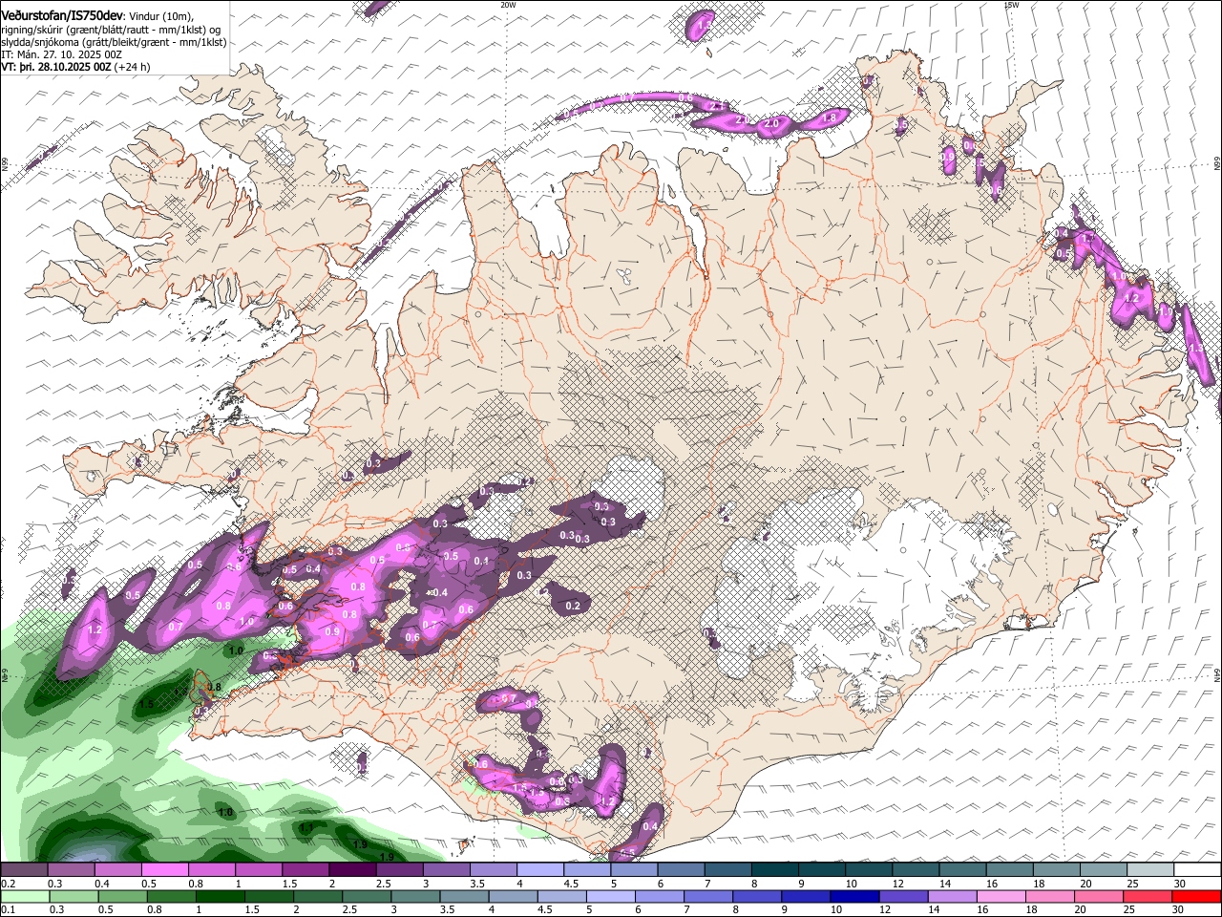The width and height of the screenshot is (1222, 917).
Task: Select upper legend swatch between 0.2 and 0.3
Action: 24,869
